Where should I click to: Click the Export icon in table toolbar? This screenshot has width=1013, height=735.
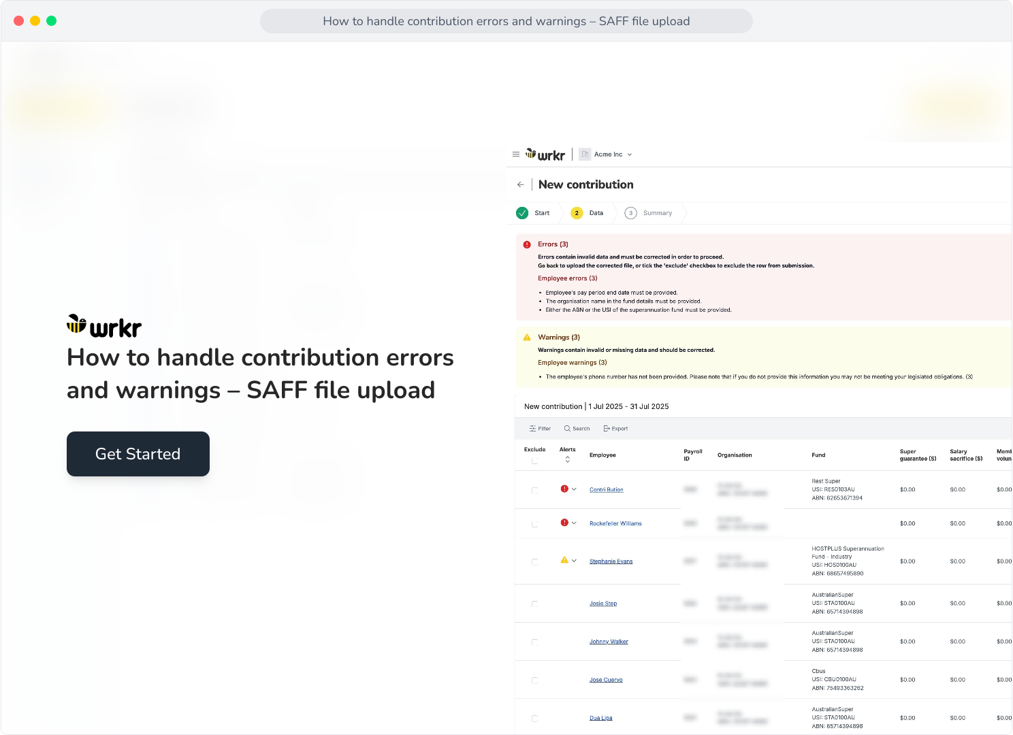[x=607, y=429]
